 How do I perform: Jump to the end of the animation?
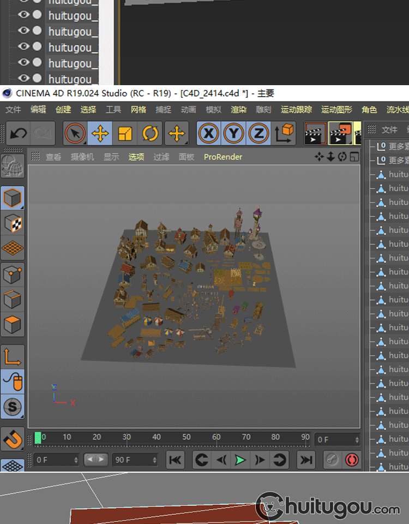[306, 460]
